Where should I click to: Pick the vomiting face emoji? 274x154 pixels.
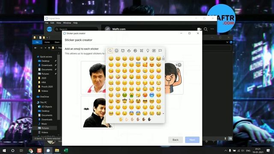tap(131, 95)
